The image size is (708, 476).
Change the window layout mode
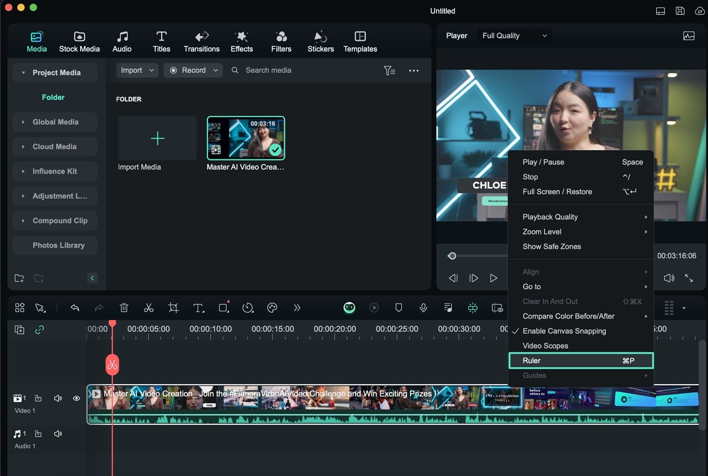tap(660, 11)
